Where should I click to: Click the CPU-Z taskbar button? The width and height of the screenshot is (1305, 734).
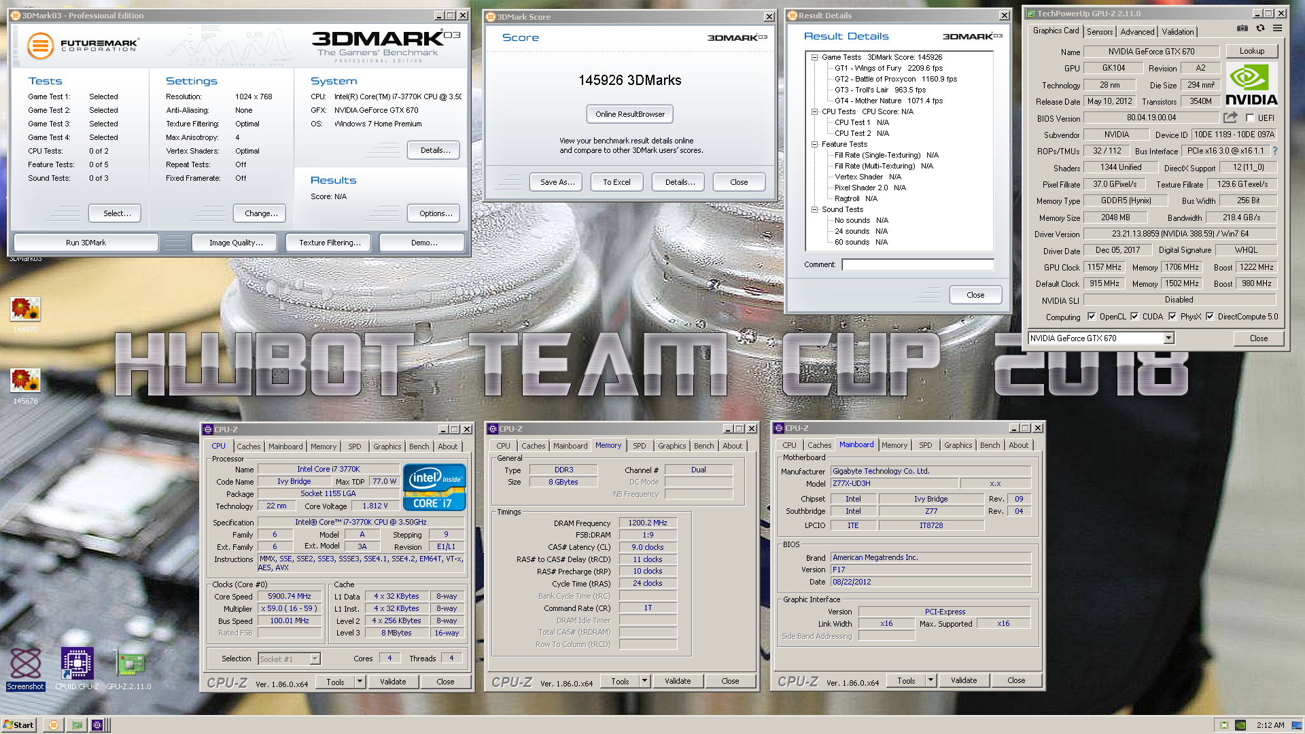coord(97,725)
